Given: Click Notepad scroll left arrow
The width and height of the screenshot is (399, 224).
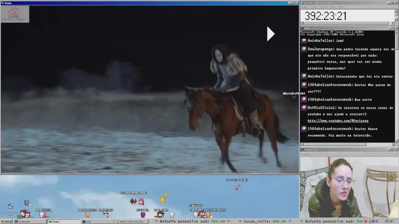Looking at the screenshot, I should pyautogui.click(x=302, y=23).
